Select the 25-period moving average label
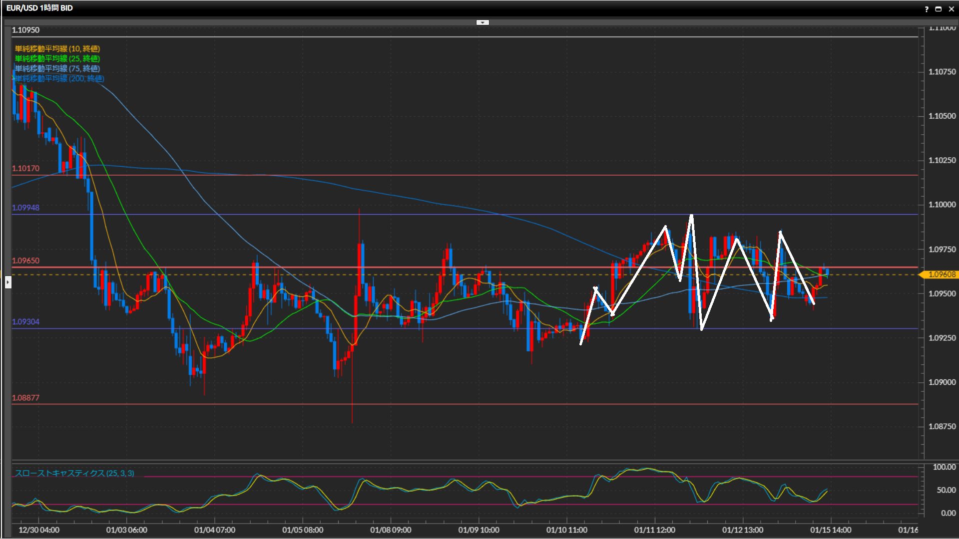This screenshot has height=539, width=959. pyautogui.click(x=57, y=58)
